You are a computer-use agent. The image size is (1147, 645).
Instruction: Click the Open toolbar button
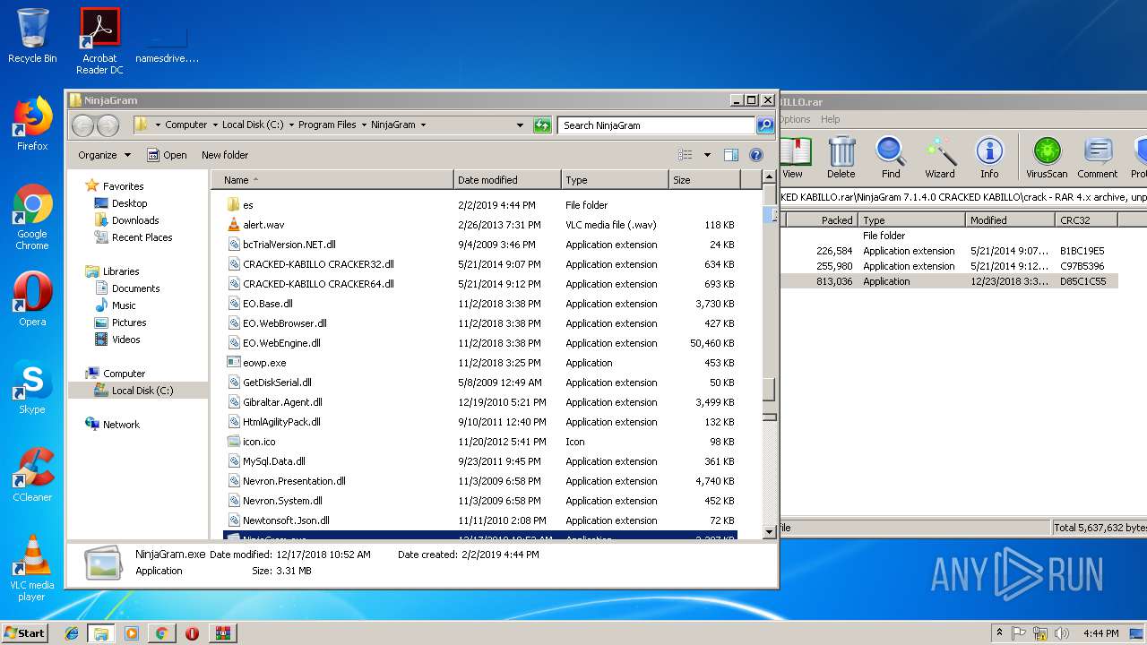point(167,155)
